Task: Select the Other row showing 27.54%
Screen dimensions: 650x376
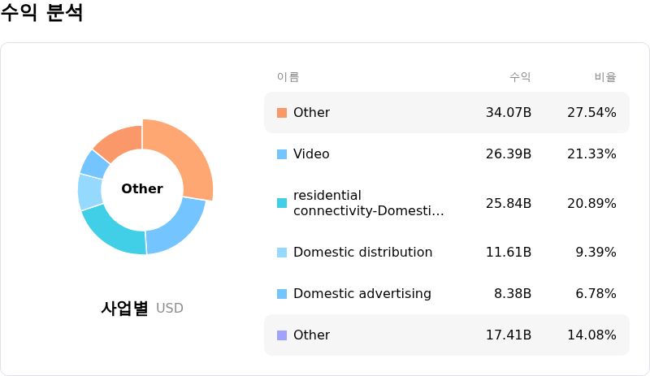Action: (446, 112)
